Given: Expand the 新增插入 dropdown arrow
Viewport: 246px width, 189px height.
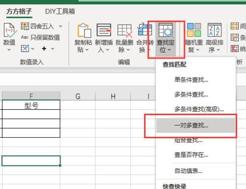Looking at the screenshot, I should pos(108,50).
